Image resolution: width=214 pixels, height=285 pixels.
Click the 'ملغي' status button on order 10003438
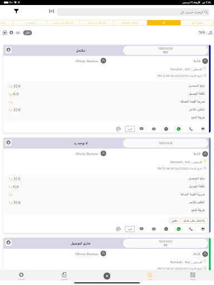pos(174,220)
